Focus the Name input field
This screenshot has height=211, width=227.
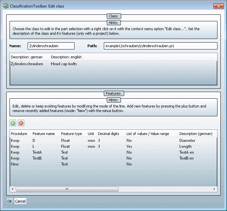(x=51, y=46)
